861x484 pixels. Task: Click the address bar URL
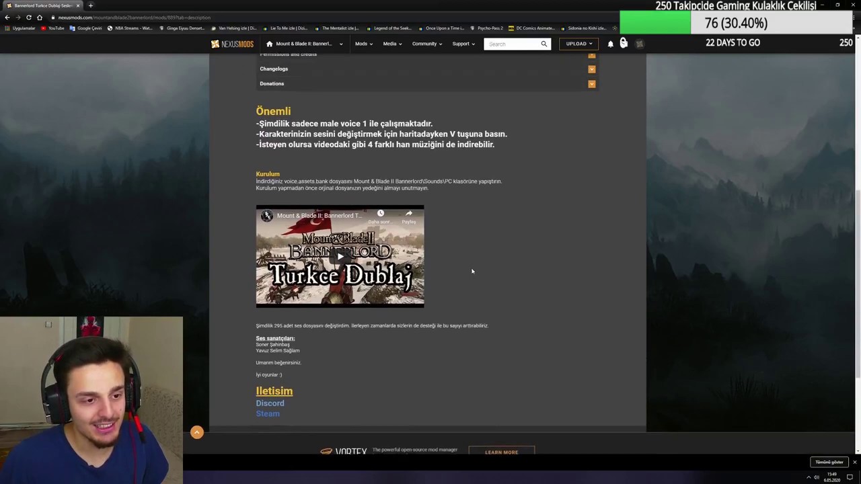(135, 17)
